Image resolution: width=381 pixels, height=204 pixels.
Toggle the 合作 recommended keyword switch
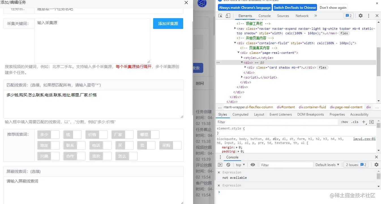[74, 156]
